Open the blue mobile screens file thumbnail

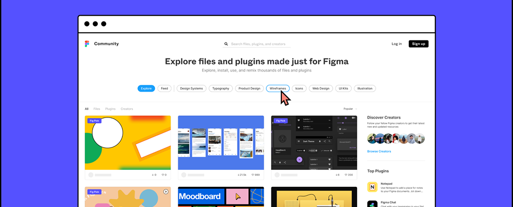click(x=221, y=143)
